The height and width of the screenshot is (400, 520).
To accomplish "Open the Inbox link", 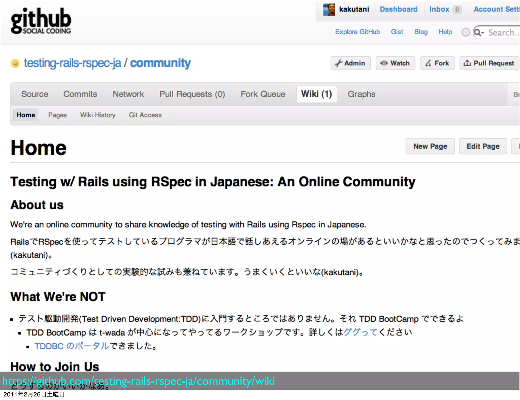I will pyautogui.click(x=439, y=9).
